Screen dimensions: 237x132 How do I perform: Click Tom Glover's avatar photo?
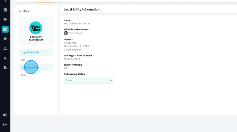pyautogui.click(x=66, y=33)
